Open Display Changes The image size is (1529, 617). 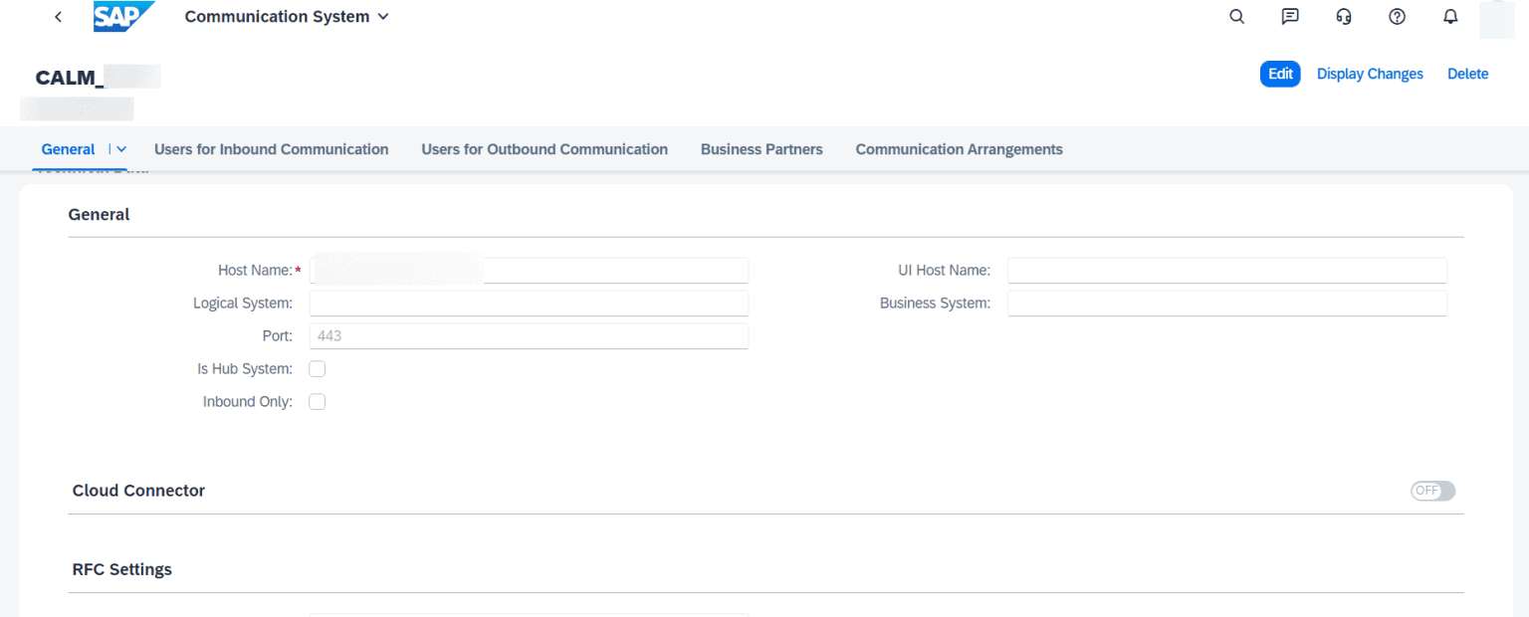click(1370, 74)
